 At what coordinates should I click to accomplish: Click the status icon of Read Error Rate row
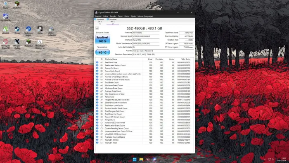click(97, 62)
